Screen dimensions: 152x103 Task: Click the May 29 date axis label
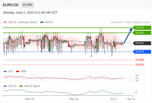[x=29, y=99]
